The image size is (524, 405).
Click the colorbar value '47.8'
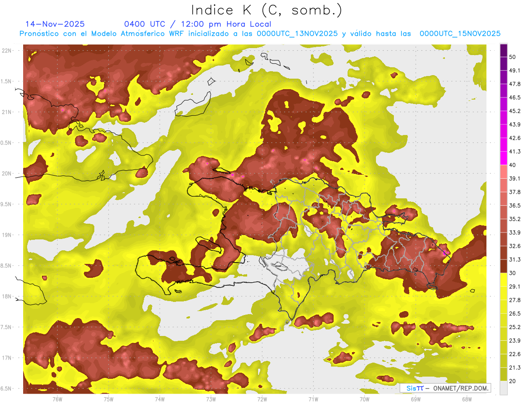pyautogui.click(x=515, y=84)
